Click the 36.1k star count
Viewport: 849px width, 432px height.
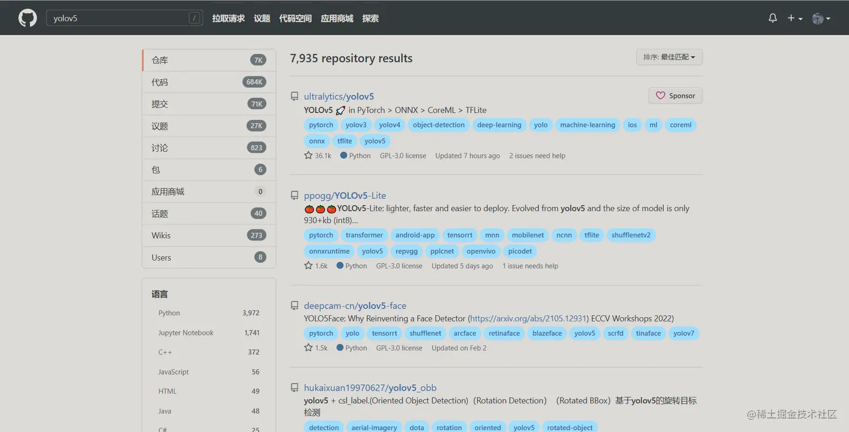pos(318,155)
